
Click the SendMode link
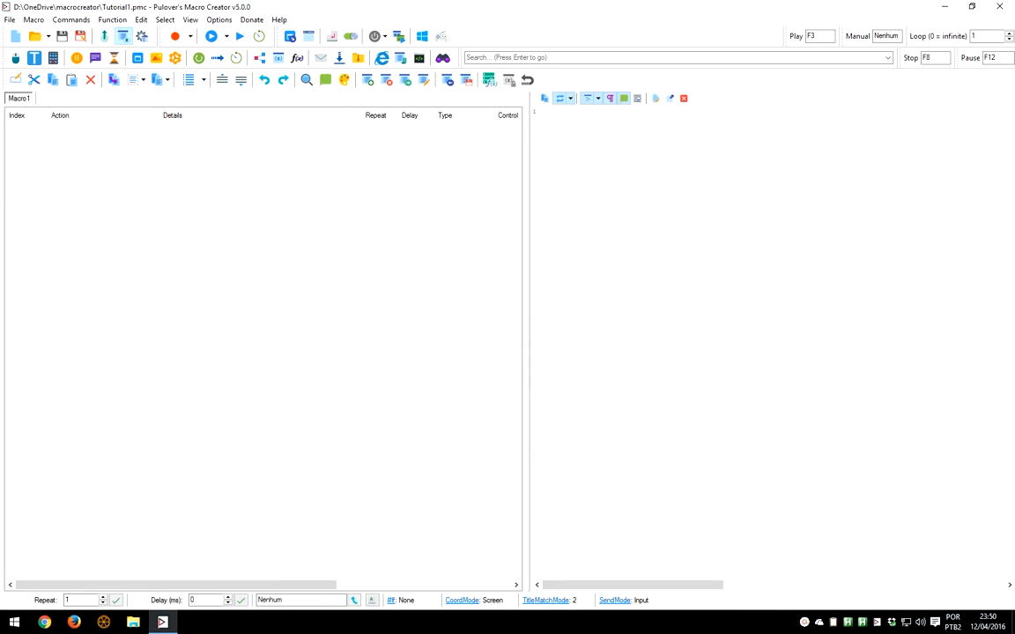615,601
